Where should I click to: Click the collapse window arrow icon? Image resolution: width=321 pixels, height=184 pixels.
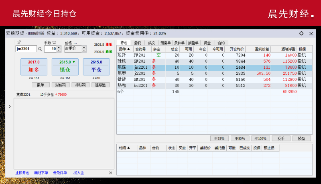[311, 33]
